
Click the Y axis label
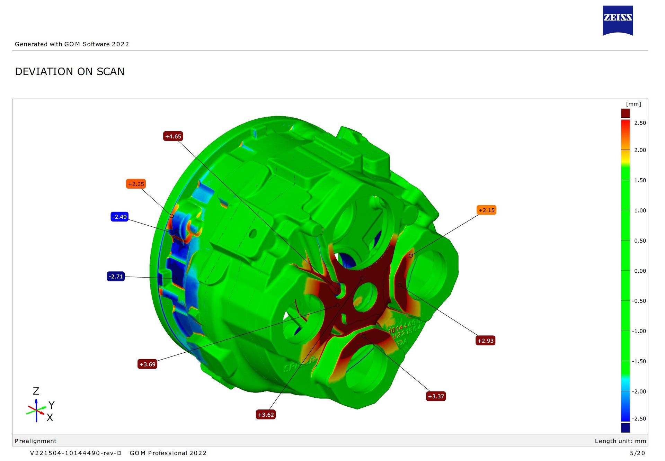(x=52, y=405)
